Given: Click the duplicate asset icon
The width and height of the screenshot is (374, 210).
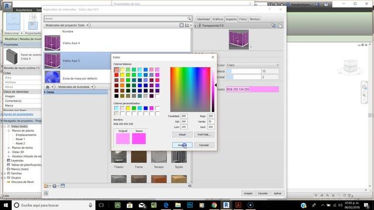Looking at the screenshot, I should [280, 26].
